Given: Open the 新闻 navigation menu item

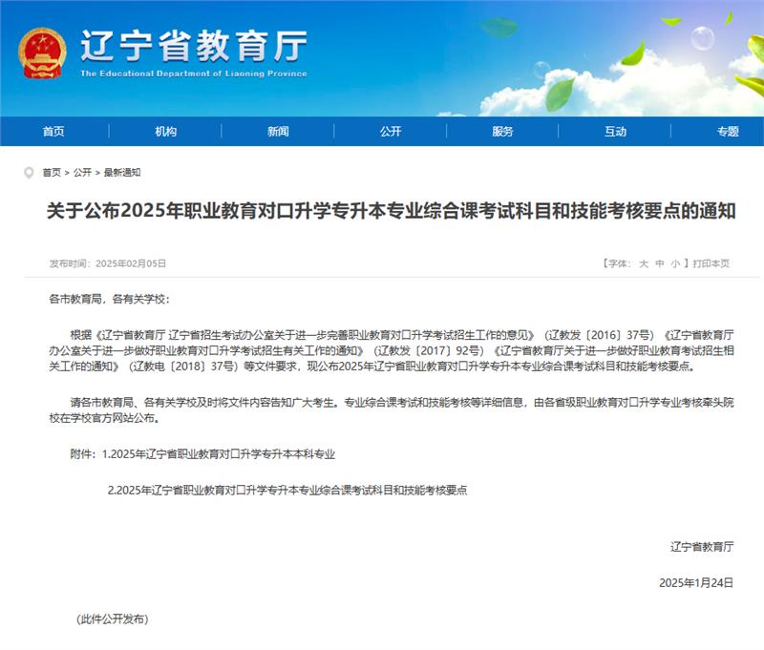Looking at the screenshot, I should (278, 131).
